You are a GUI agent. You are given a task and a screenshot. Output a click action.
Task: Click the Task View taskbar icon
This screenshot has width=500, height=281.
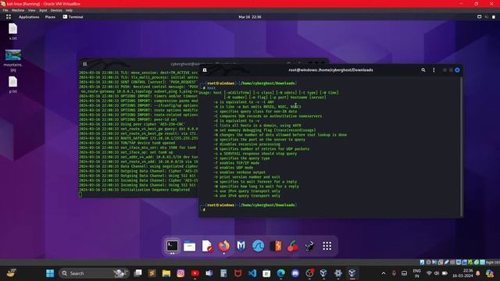(137, 273)
